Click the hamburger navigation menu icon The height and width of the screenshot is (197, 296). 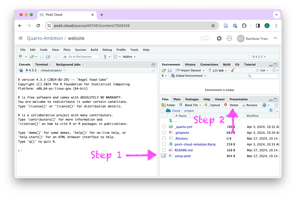21,38
